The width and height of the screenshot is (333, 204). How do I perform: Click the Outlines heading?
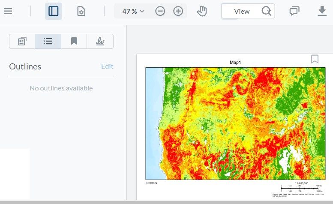click(25, 66)
